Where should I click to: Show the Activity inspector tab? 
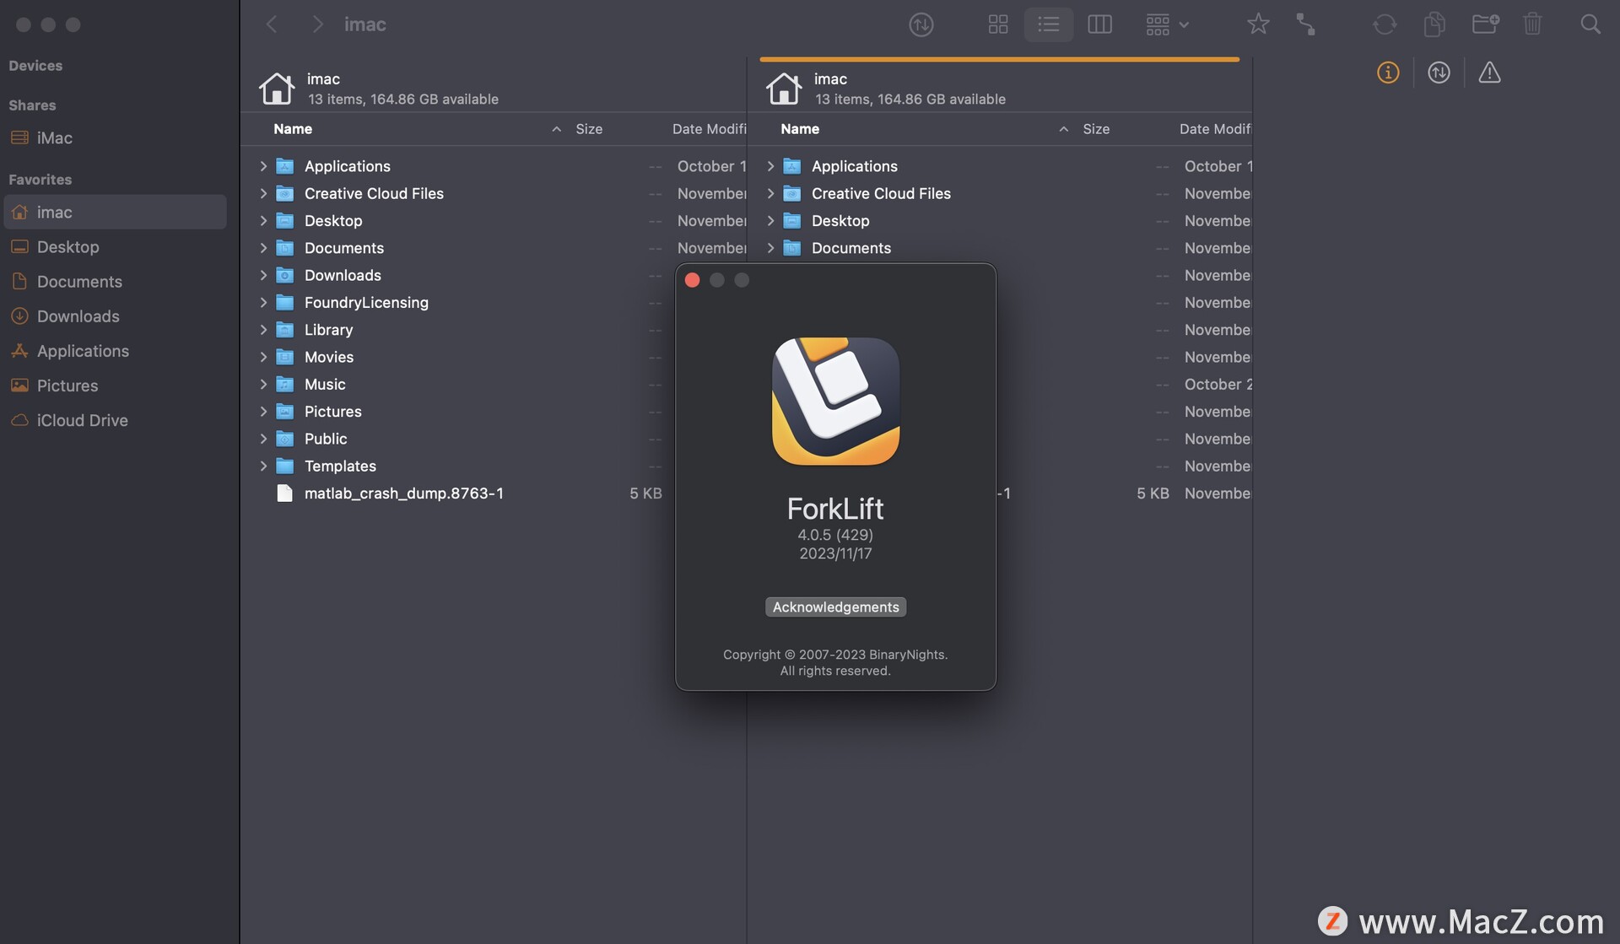pyautogui.click(x=1439, y=73)
